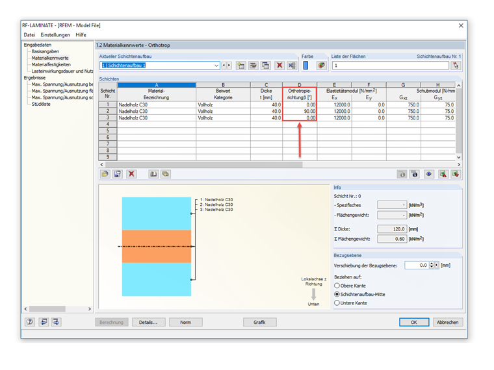This screenshot has width=494, height=370.
Task: Open the Einstellungen menu
Action: click(55, 35)
